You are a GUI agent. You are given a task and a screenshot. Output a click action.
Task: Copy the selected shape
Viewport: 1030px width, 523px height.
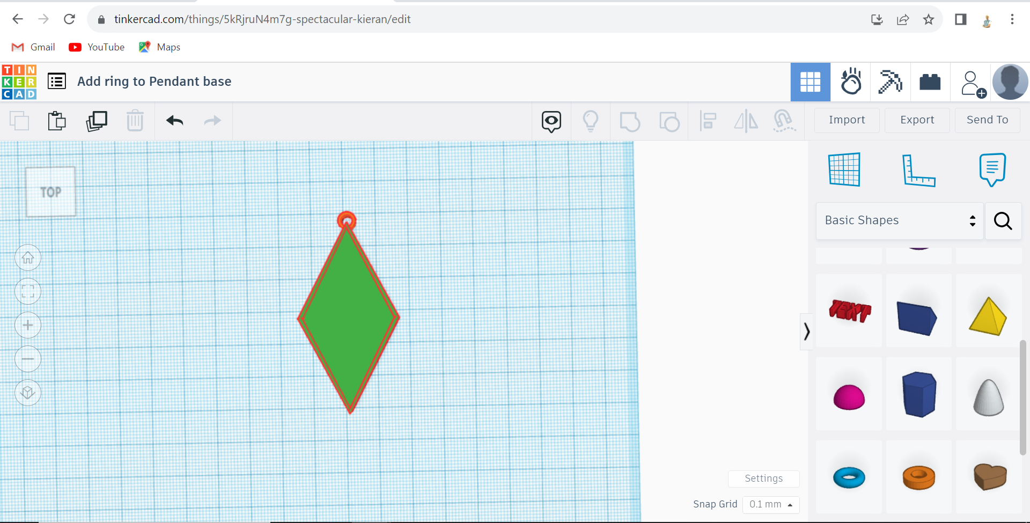pos(19,121)
